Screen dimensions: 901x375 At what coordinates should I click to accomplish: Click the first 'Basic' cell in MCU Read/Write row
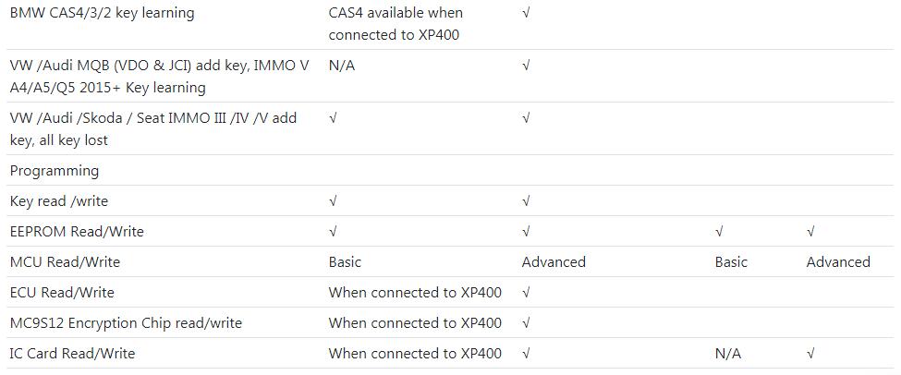tap(345, 262)
